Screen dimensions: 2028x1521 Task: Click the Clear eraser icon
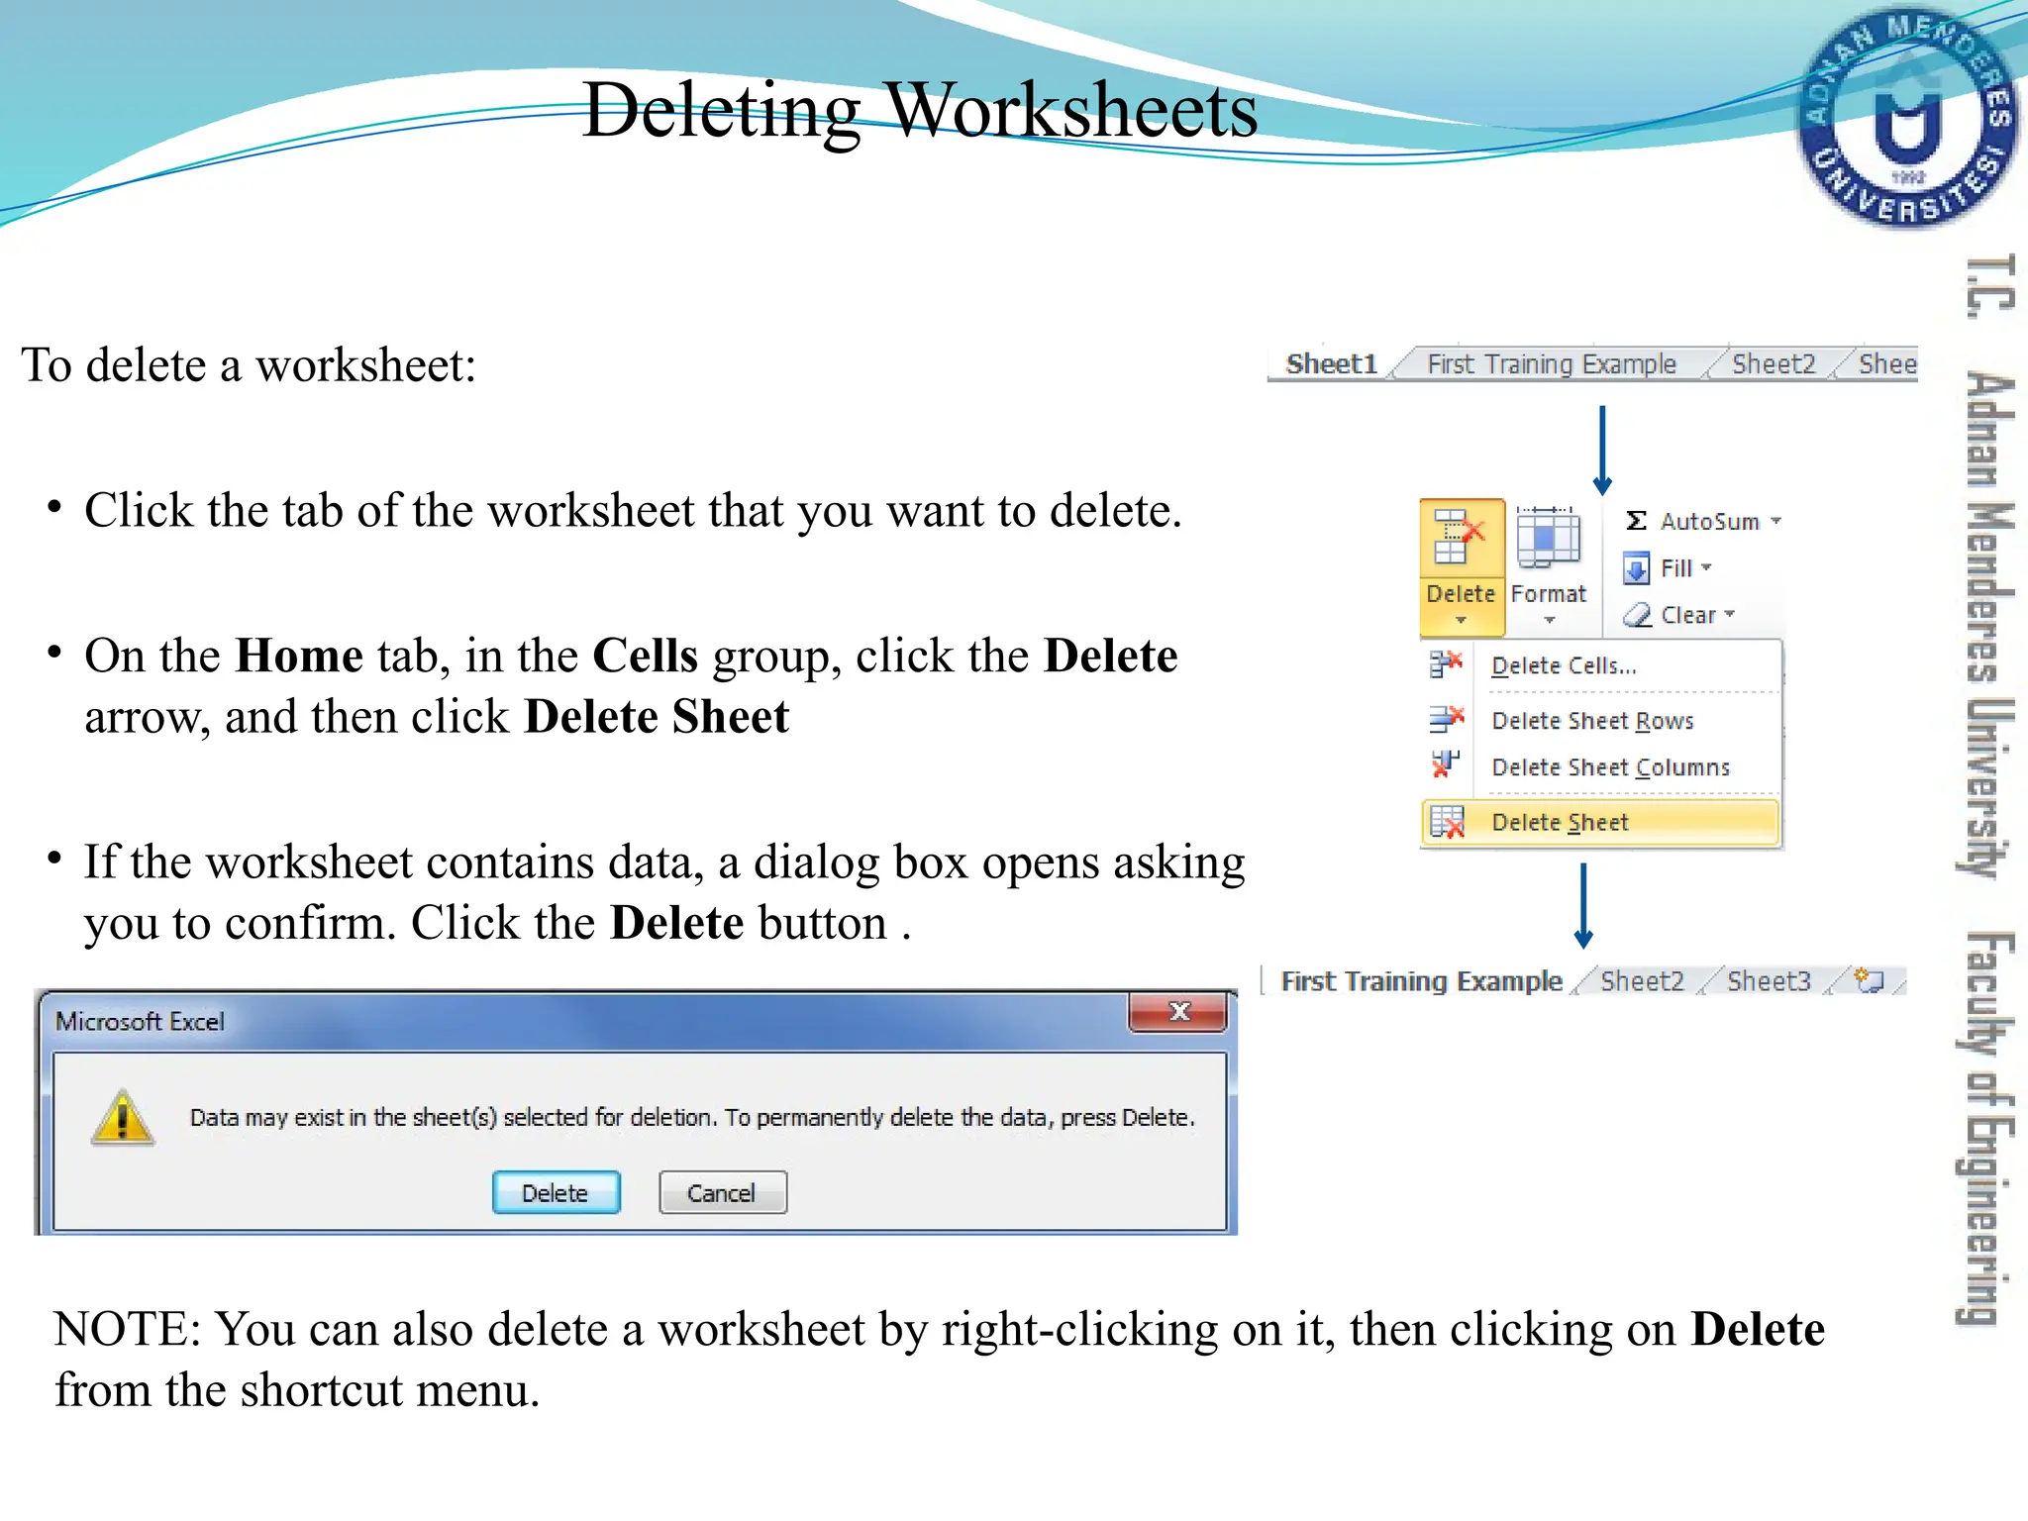click(1637, 615)
